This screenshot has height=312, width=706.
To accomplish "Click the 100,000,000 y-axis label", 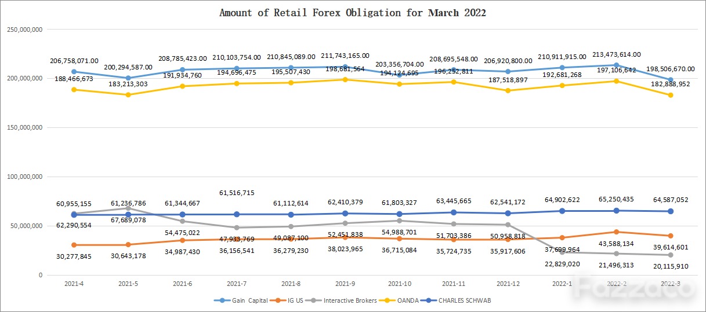I will (x=23, y=177).
